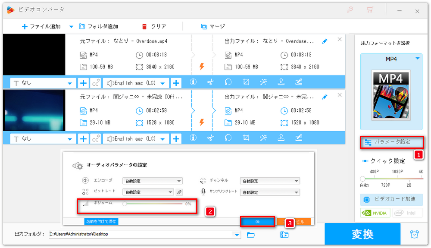
Task: Click the rotate icon on the first video row
Action: [x=228, y=82]
